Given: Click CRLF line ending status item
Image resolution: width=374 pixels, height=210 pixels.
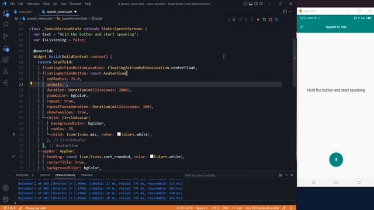Looking at the screenshot, I should (x=226, y=208).
